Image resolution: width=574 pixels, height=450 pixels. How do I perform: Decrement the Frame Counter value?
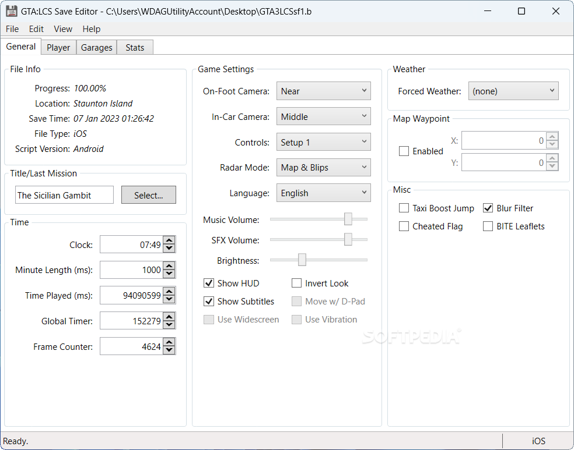[x=169, y=350]
